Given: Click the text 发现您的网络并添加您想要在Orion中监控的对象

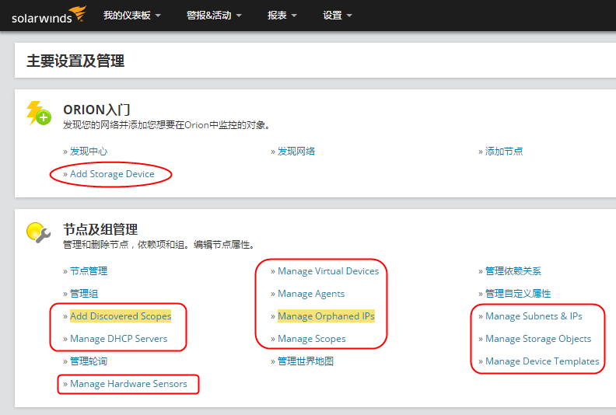Looking at the screenshot, I should point(166,125).
